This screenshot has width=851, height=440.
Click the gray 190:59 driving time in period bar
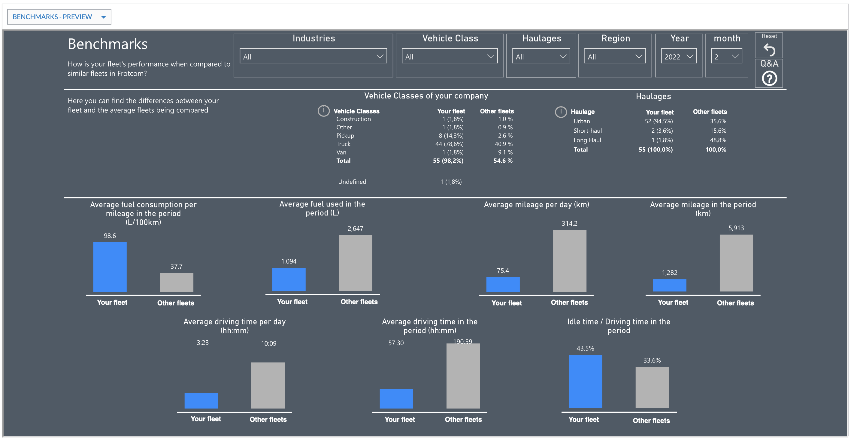click(x=463, y=376)
